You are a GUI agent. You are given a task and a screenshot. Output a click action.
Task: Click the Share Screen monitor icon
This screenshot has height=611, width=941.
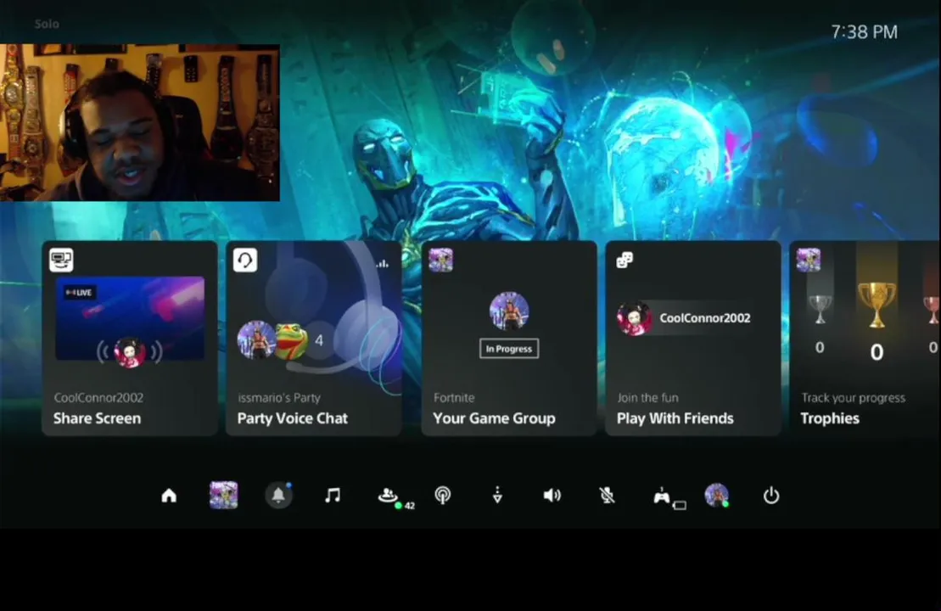pyautogui.click(x=61, y=260)
